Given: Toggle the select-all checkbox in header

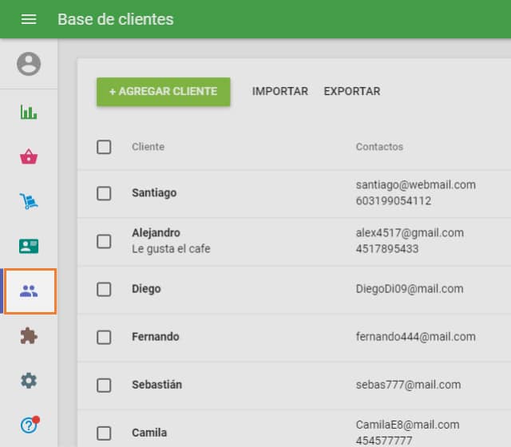Looking at the screenshot, I should point(104,147).
